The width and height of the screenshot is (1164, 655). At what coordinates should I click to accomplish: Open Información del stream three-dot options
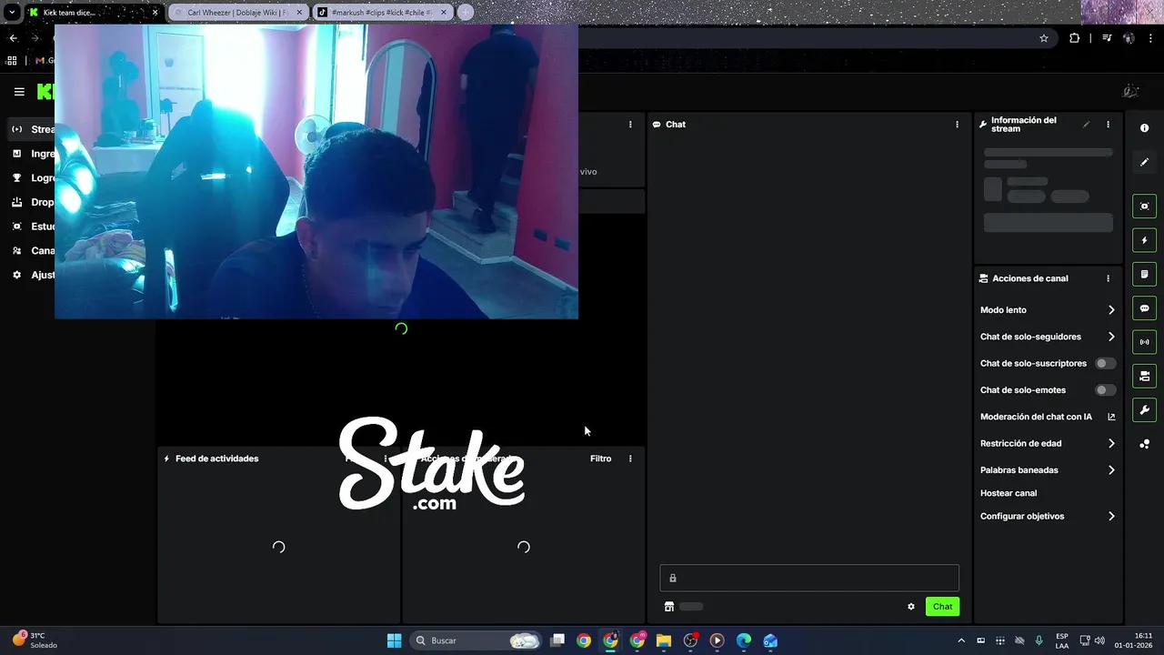1108,125
